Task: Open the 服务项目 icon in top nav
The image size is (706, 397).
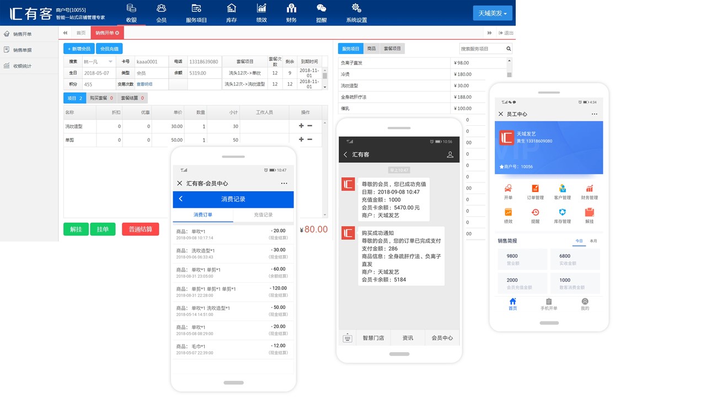Action: click(x=196, y=8)
